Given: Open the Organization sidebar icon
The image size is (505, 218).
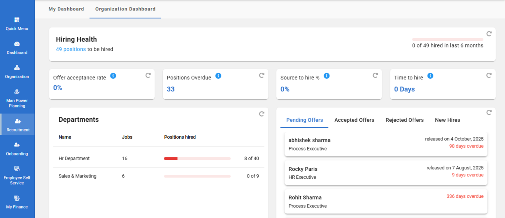Looking at the screenshot, I should (x=17, y=68).
